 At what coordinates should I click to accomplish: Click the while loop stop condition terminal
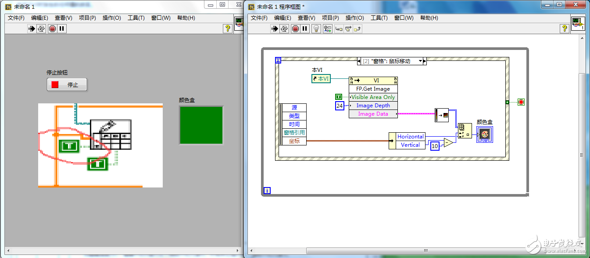click(521, 102)
